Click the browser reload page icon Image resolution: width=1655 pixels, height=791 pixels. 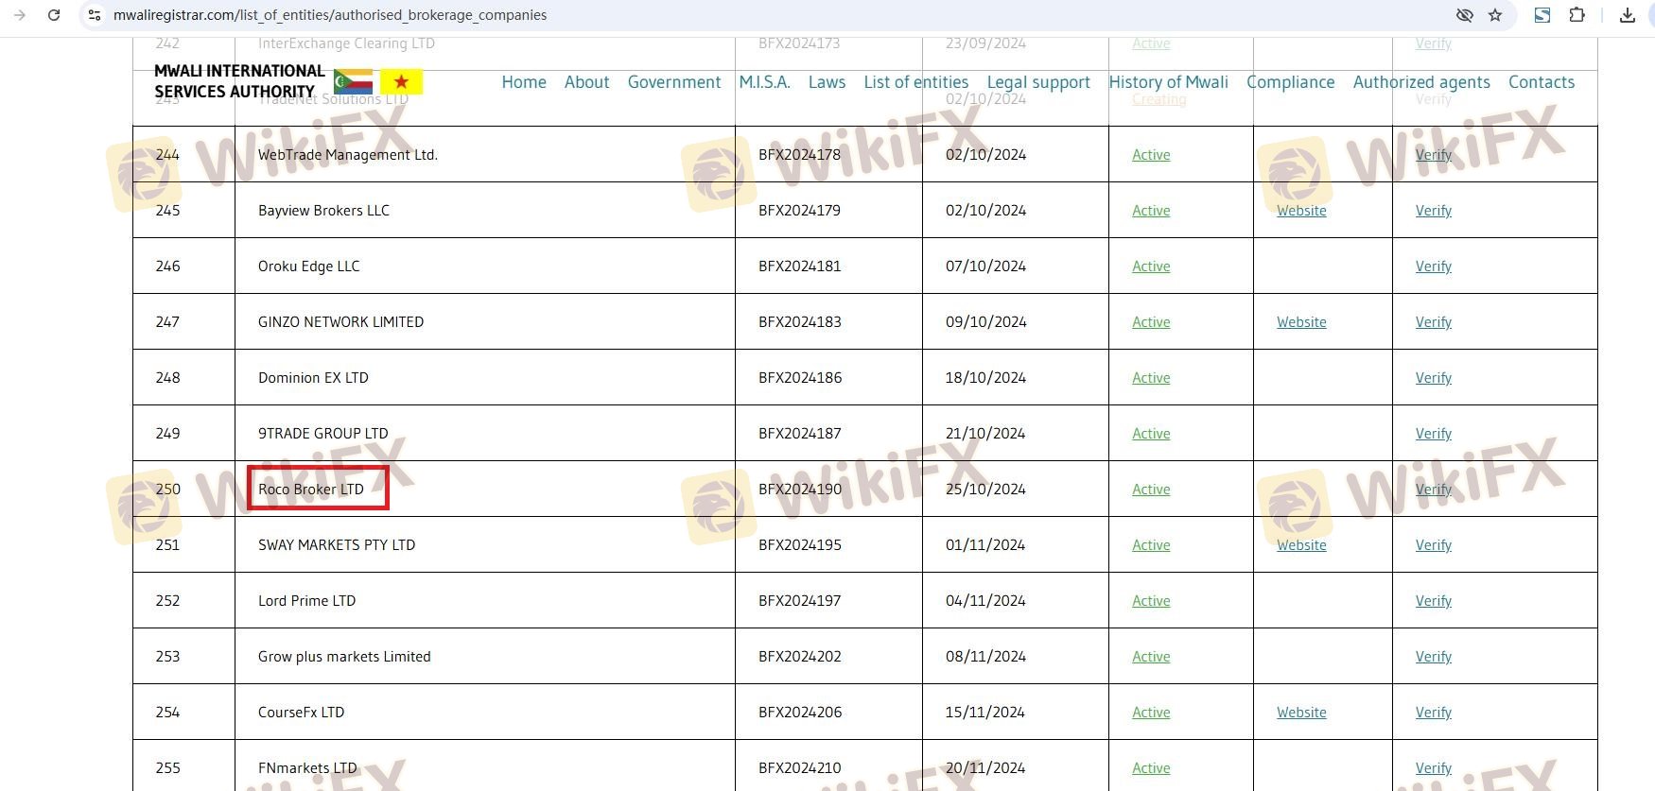(x=54, y=15)
